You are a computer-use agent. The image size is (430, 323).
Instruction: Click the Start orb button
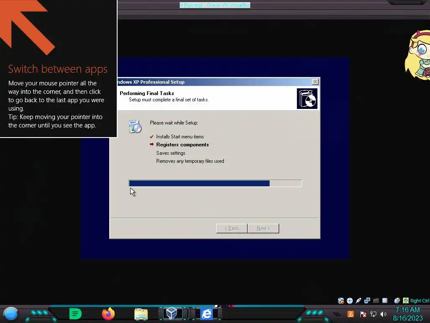coord(10,314)
